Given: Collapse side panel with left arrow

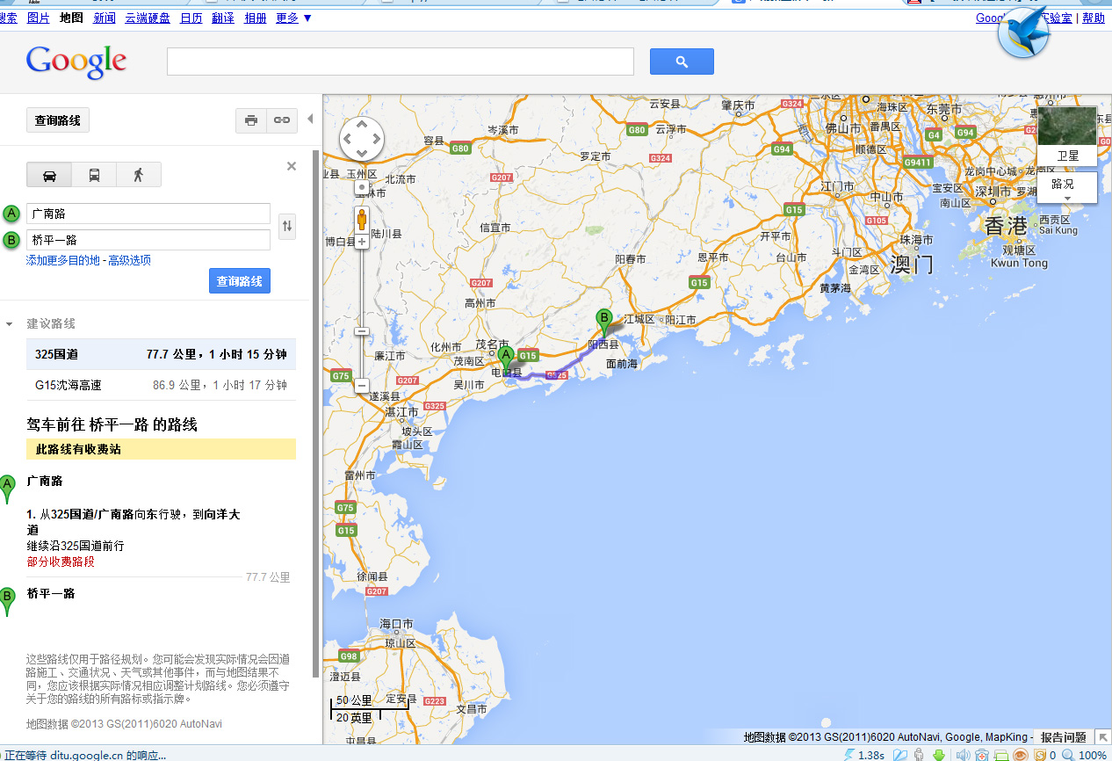Looking at the screenshot, I should pyautogui.click(x=309, y=120).
